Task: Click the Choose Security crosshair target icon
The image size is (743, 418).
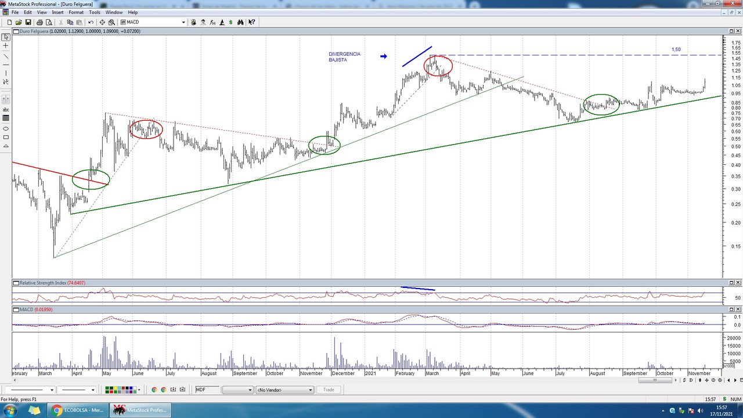Action: 102,22
